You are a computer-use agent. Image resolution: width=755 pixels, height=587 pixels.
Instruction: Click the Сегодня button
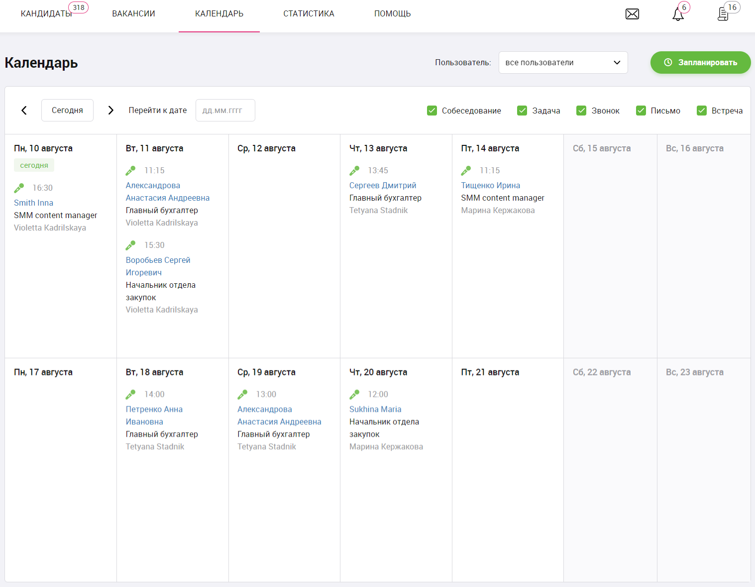pos(67,111)
